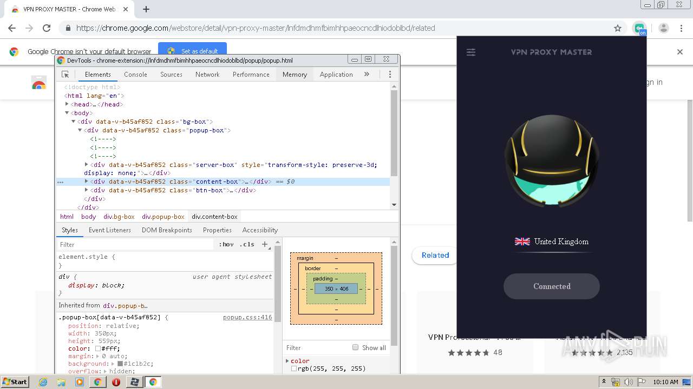Collapse the bg-box div node

[x=74, y=122]
